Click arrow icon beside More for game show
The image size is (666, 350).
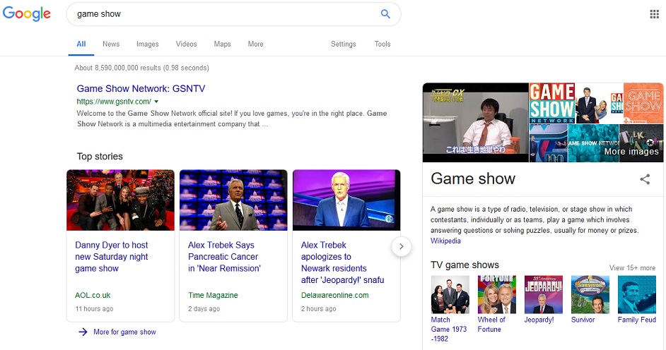click(x=83, y=332)
